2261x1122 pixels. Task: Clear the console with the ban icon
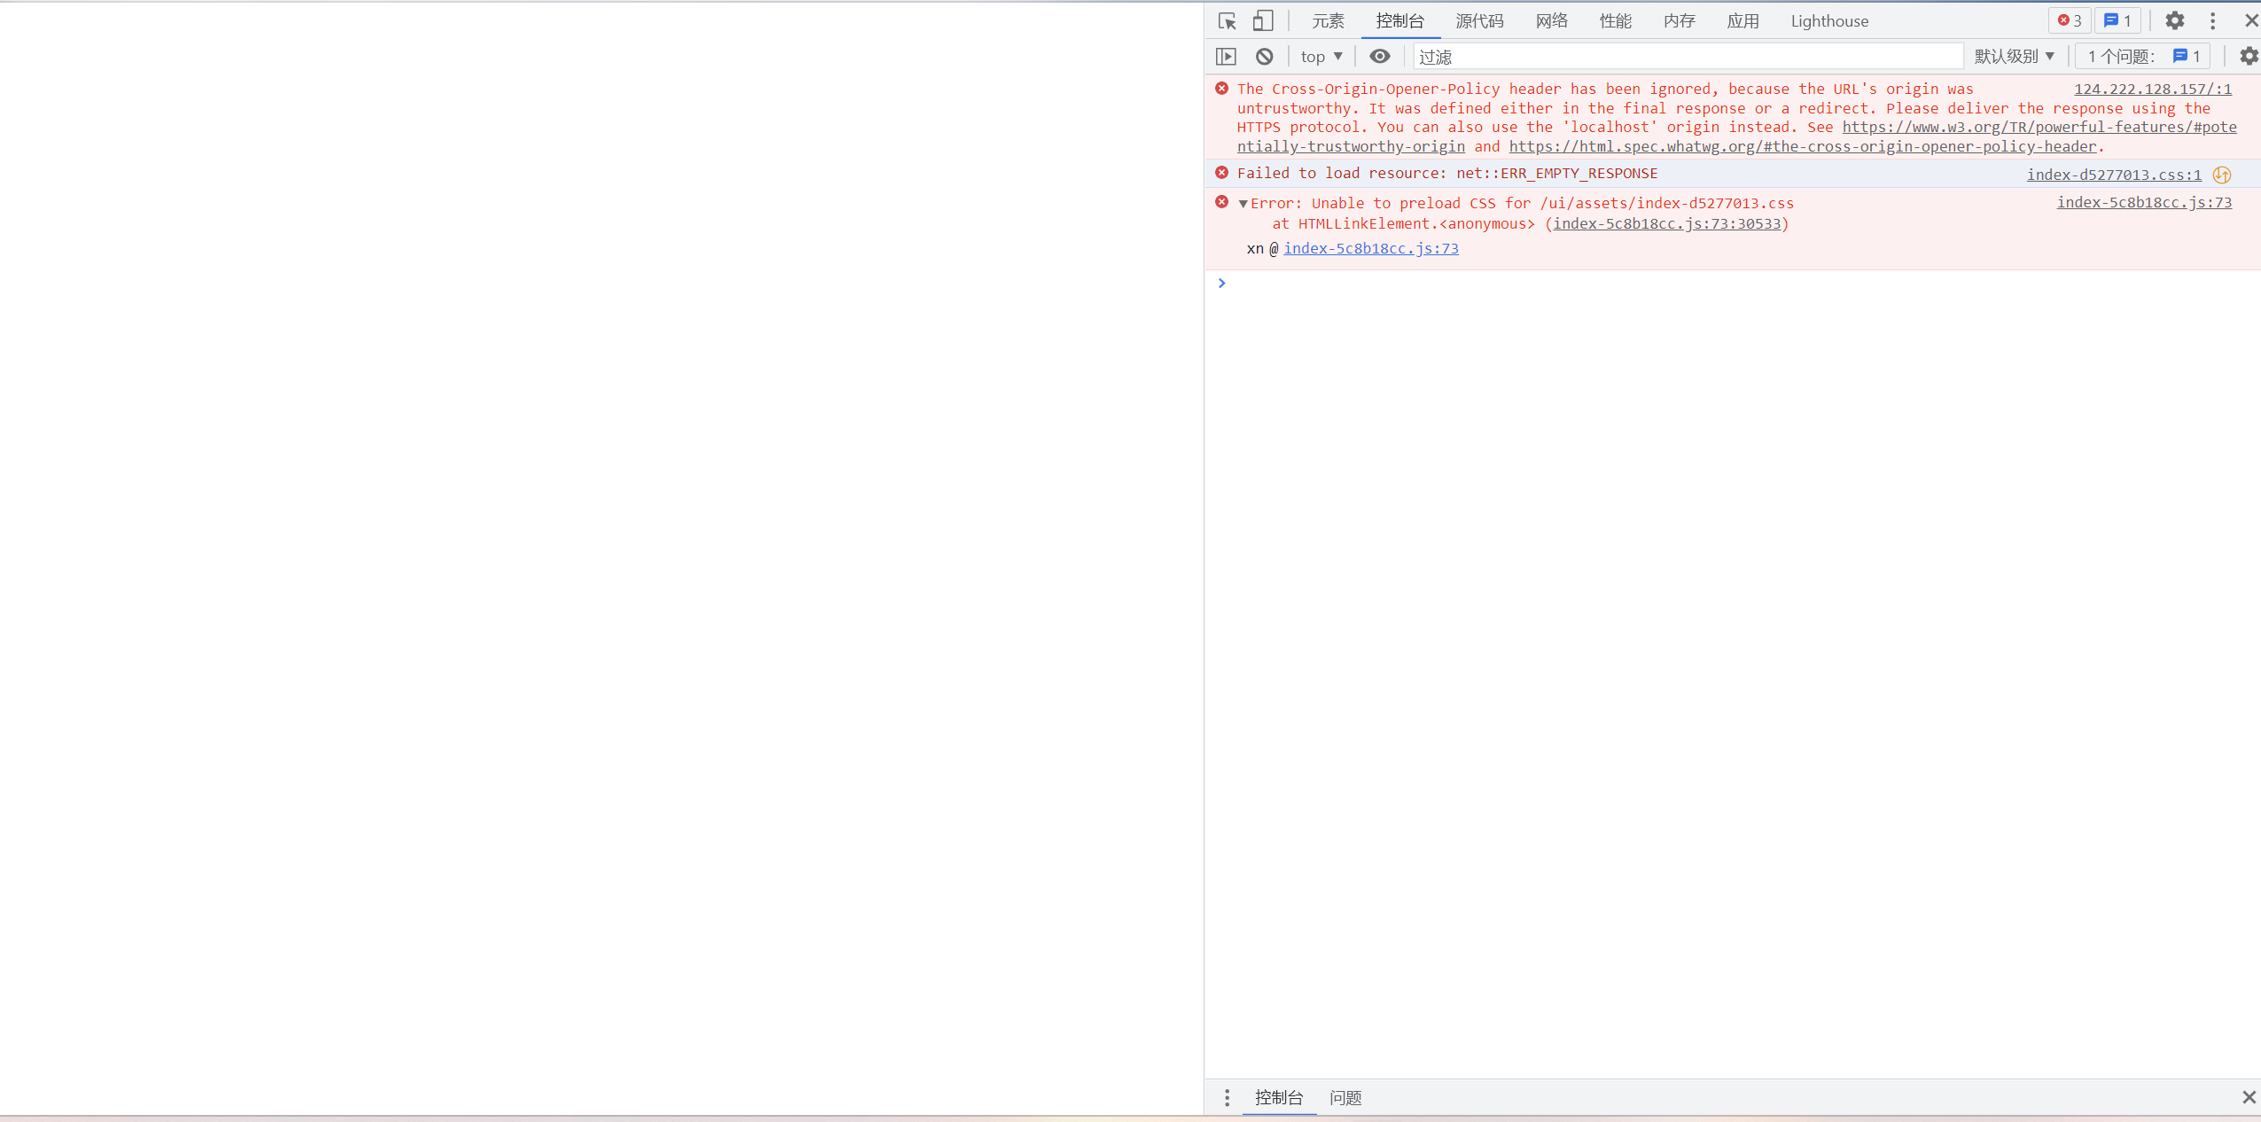pos(1265,57)
